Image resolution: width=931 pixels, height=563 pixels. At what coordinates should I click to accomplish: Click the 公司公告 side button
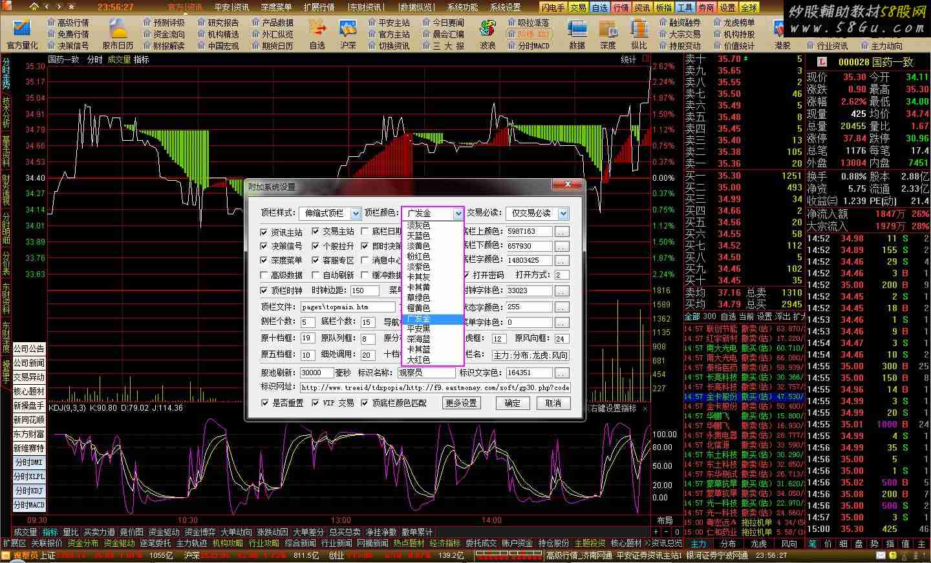tap(29, 349)
